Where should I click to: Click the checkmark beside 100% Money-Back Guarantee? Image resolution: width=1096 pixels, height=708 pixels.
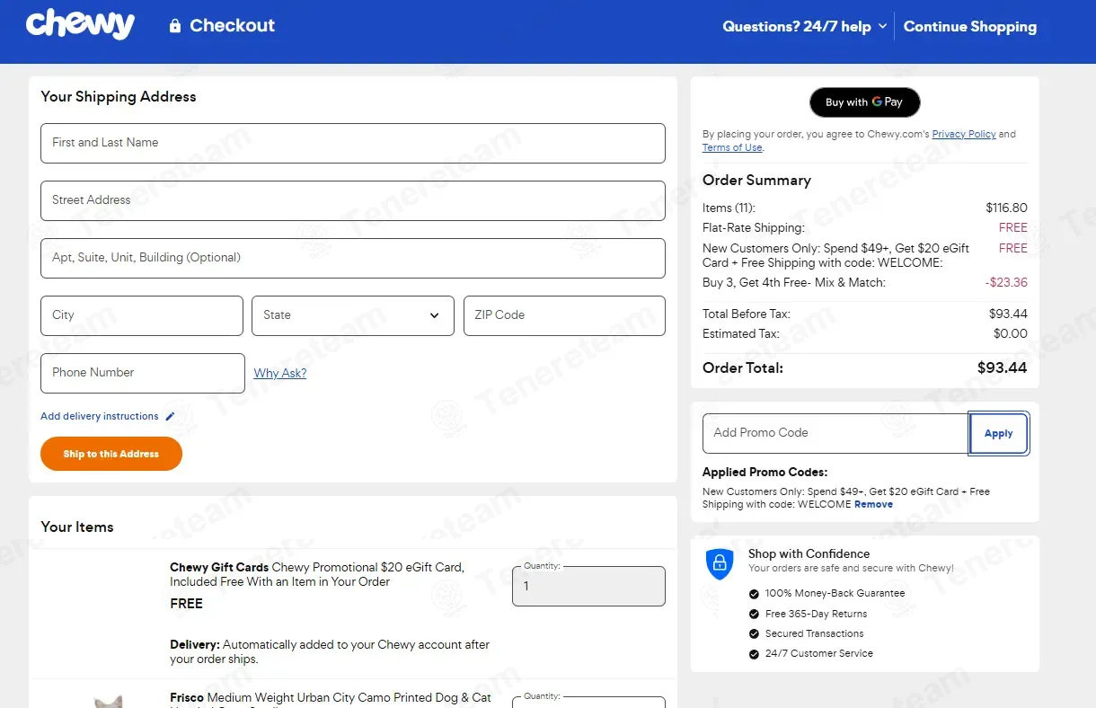pos(754,594)
